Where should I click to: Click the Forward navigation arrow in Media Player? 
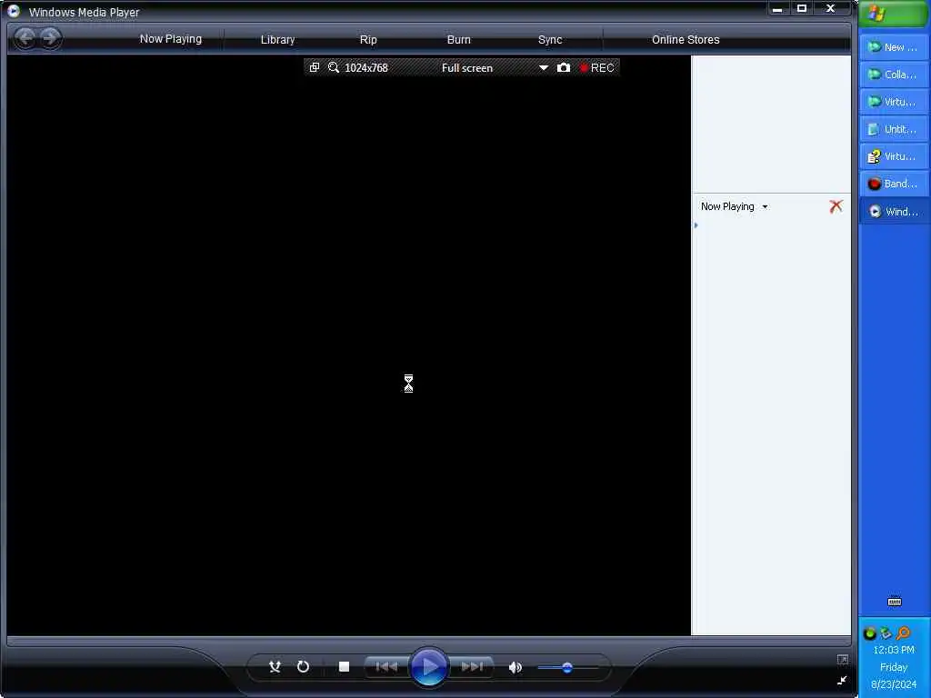[51, 39]
